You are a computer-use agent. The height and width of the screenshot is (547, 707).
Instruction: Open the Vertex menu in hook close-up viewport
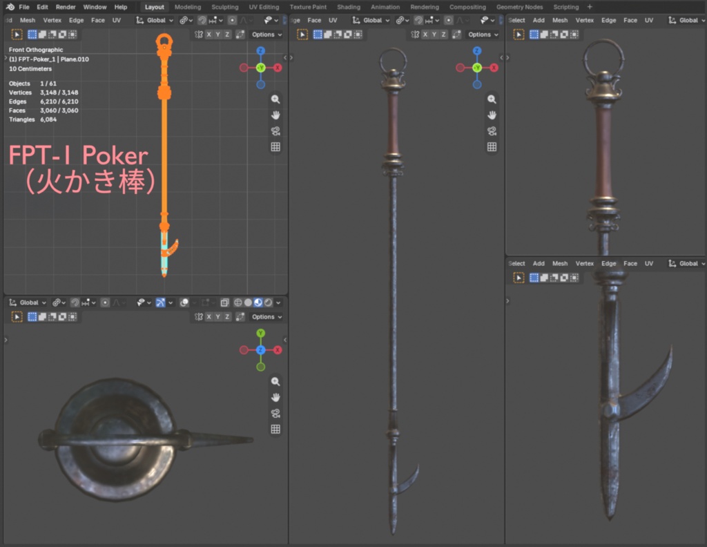(x=584, y=264)
